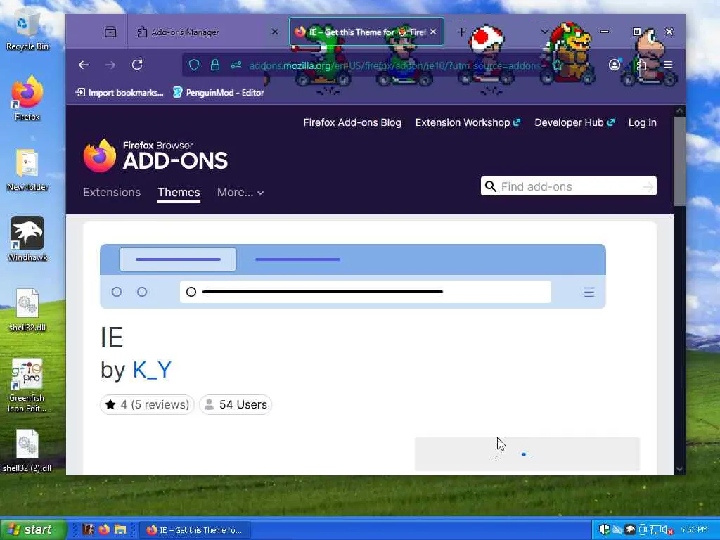Open the Developer Hub link

pyautogui.click(x=574, y=122)
